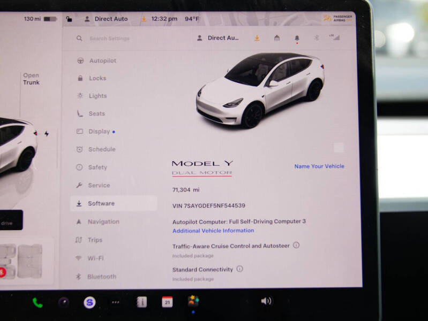This screenshot has height=321, width=428.
Task: Tap Direct Auto profile in top status bar
Action: click(x=106, y=19)
